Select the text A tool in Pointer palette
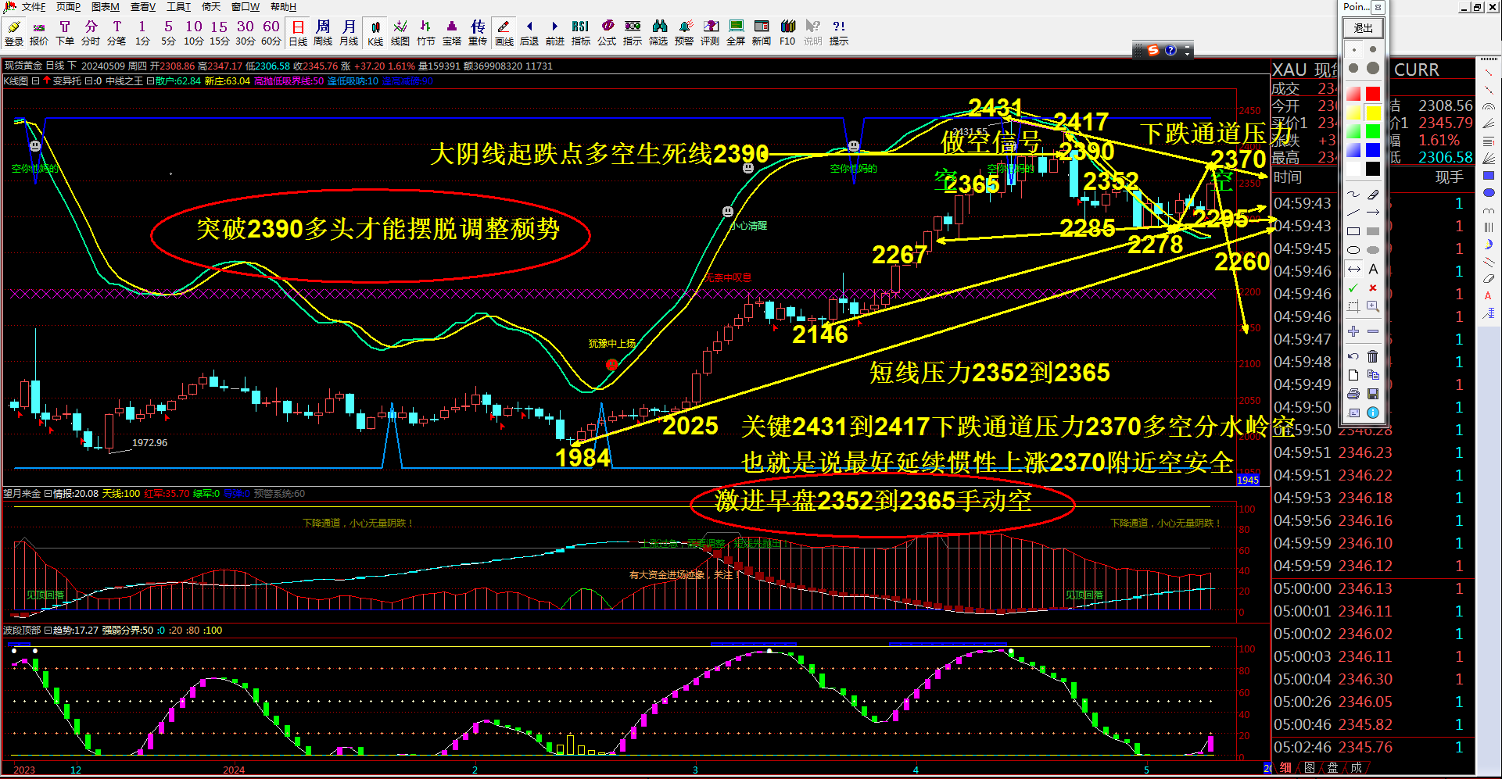The width and height of the screenshot is (1502, 779). point(1373,270)
